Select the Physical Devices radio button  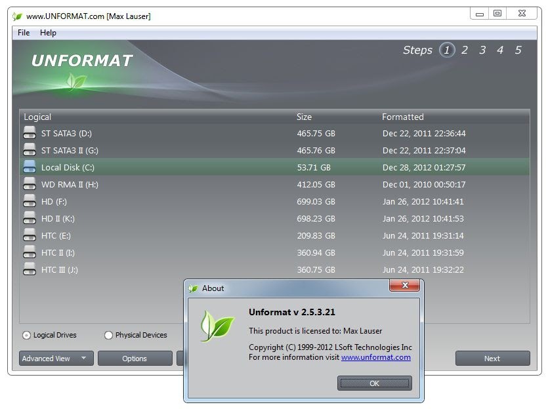108,336
